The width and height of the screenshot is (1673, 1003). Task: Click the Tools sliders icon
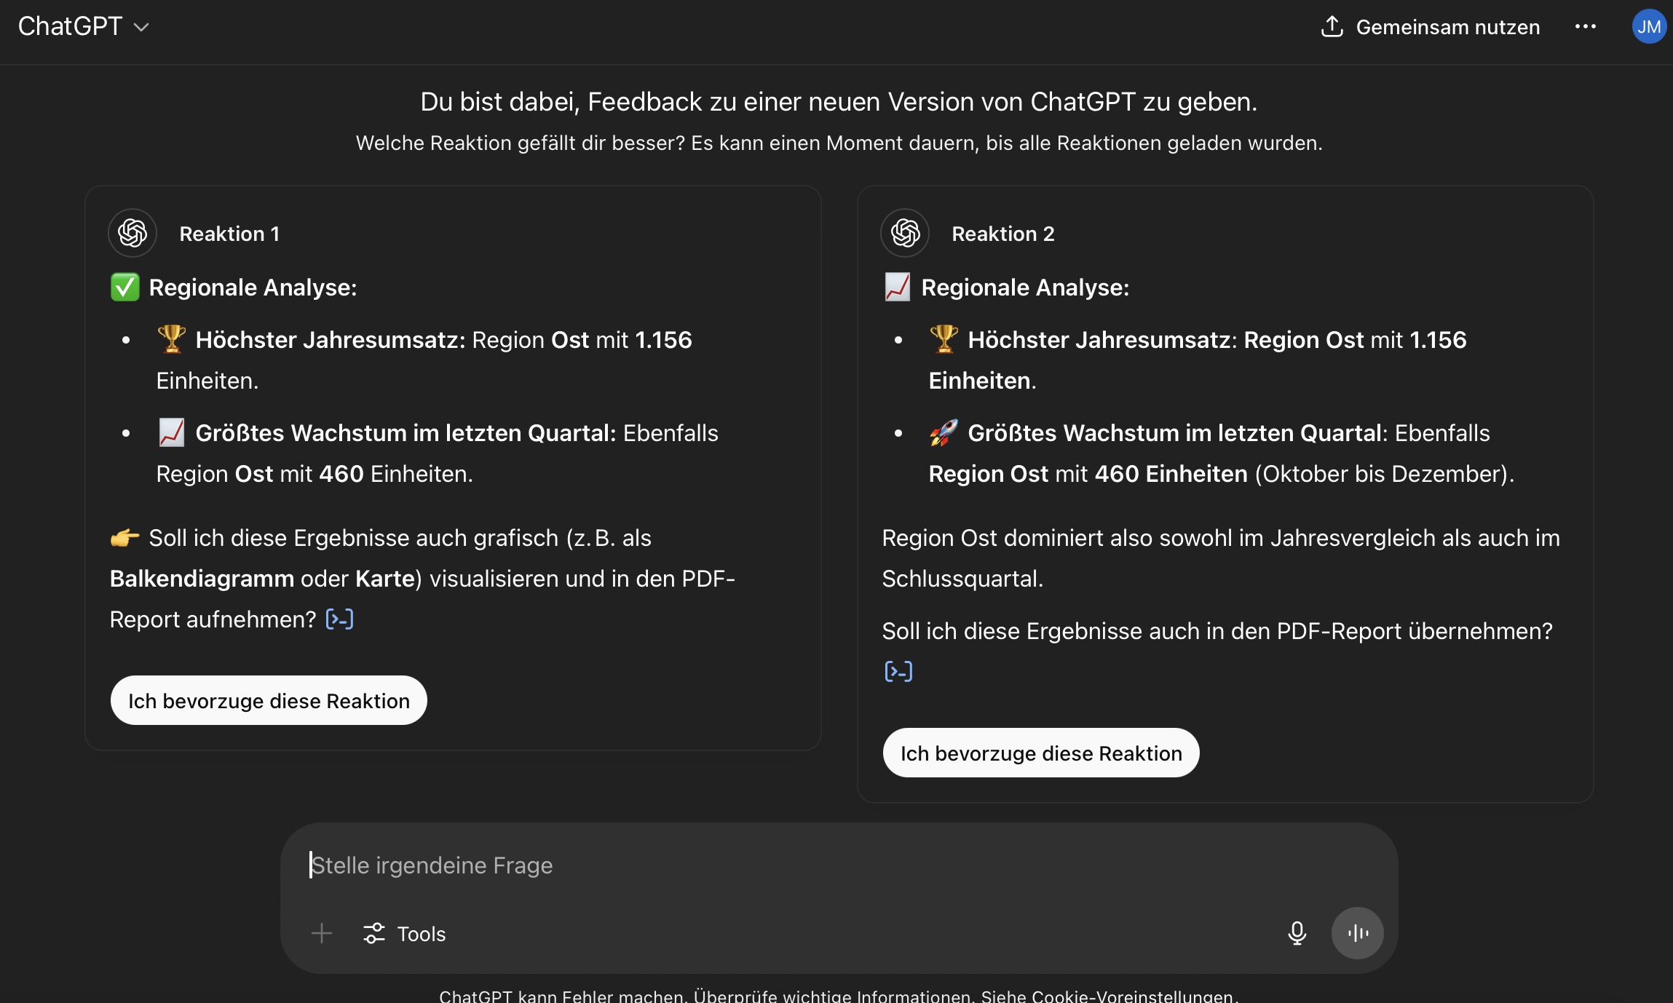[x=374, y=933]
